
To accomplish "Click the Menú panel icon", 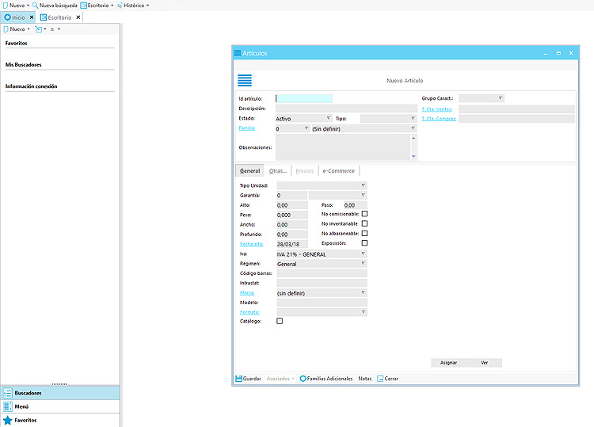I will click(x=8, y=406).
